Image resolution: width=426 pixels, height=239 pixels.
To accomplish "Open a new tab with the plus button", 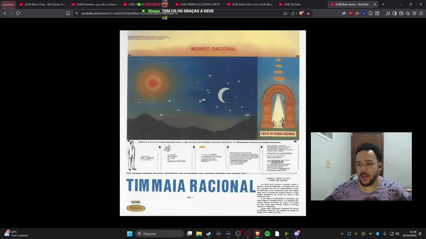I will click(383, 4).
